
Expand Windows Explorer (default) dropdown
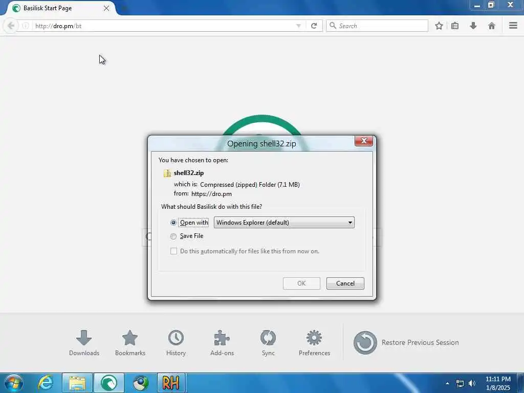coord(284,222)
